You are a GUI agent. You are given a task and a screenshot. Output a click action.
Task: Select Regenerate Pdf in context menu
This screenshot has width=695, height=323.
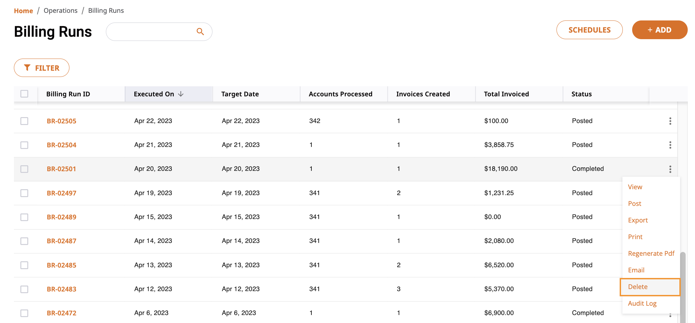coord(651,253)
